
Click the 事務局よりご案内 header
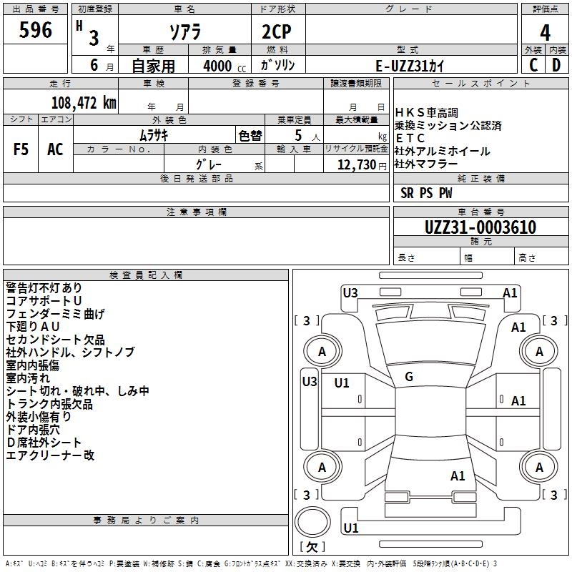tap(146, 521)
